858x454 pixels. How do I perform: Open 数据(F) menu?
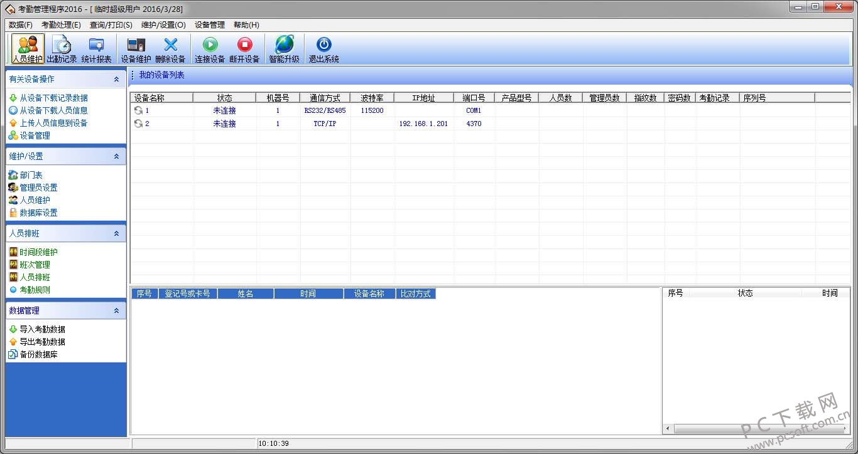tap(21, 25)
